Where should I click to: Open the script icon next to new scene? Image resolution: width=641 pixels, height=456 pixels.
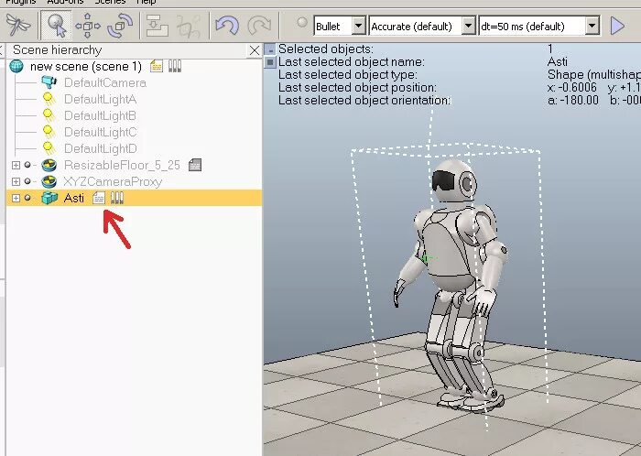[157, 66]
